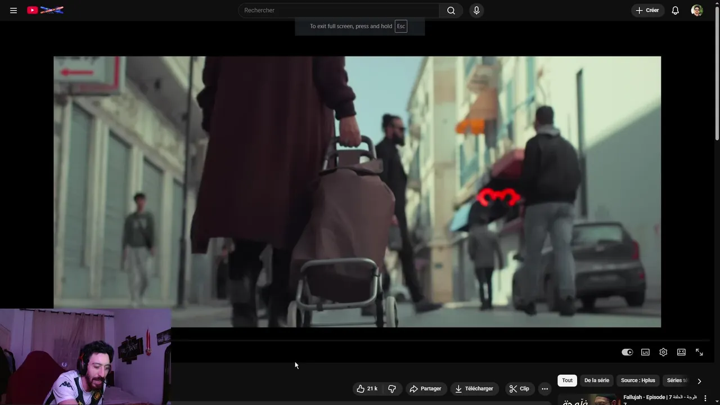Viewport: 720px width, 405px height.
Task: Open more actions ellipsis menu
Action: point(544,389)
